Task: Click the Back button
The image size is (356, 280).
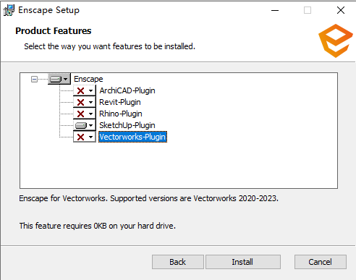Action: pos(178,262)
